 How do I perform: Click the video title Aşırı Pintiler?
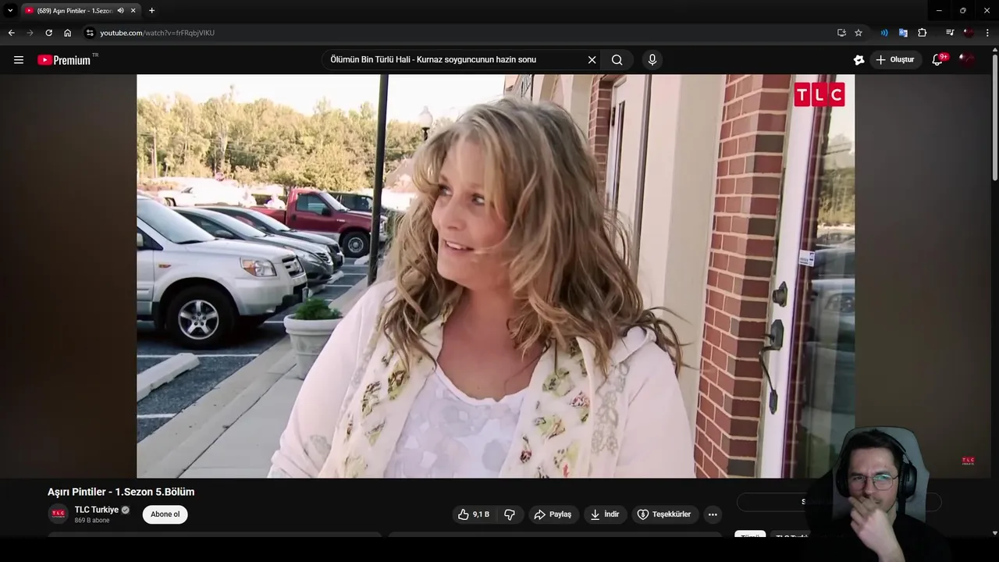click(121, 492)
